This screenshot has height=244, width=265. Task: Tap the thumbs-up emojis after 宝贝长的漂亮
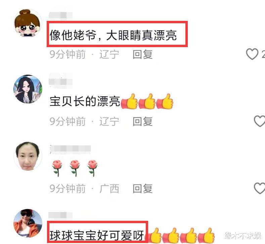pyautogui.click(x=147, y=101)
